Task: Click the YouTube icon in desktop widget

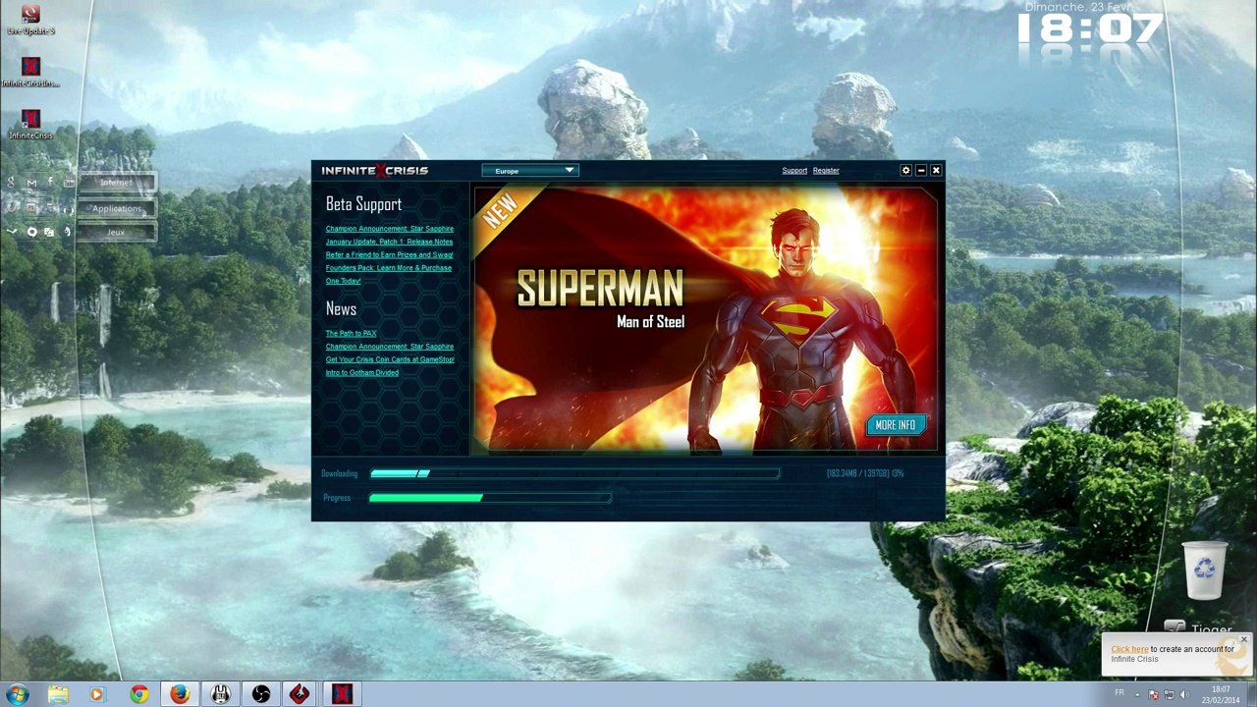Action: [x=68, y=183]
